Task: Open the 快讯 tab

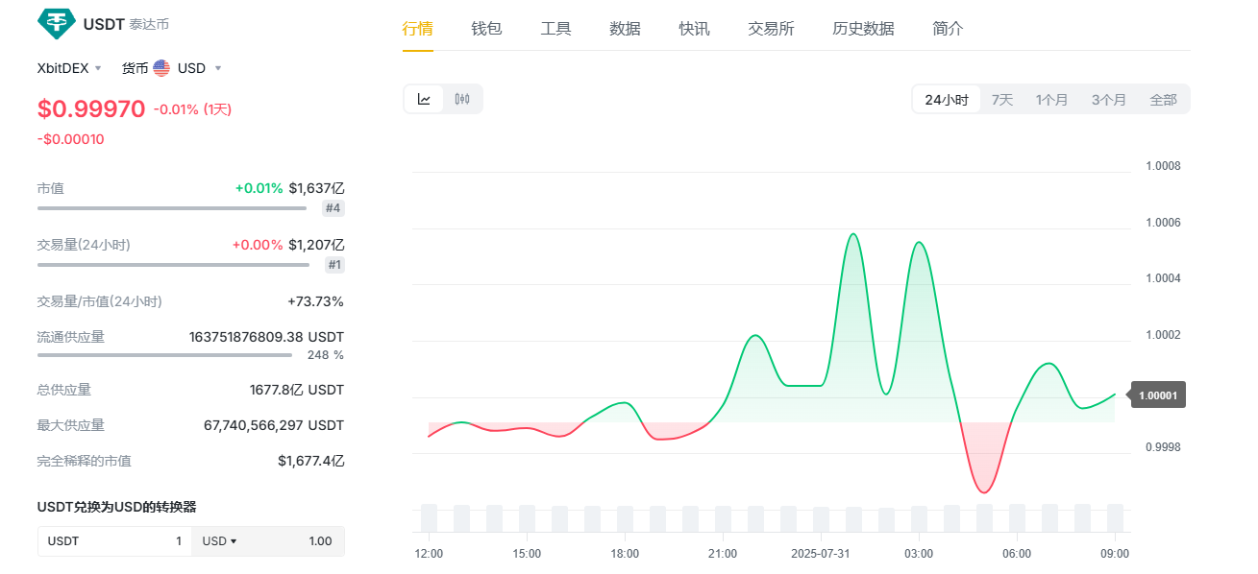Action: tap(694, 29)
